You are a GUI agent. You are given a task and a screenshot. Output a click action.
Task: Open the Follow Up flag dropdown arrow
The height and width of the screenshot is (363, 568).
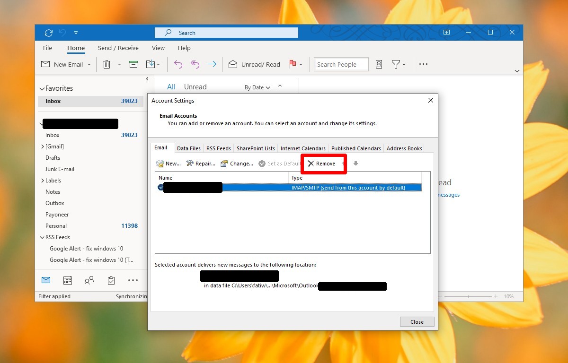301,65
